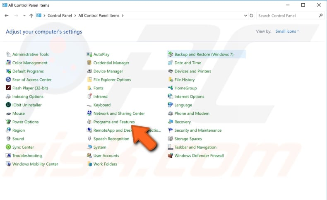Click the Backup and Restore icon
The height and width of the screenshot is (200, 327).
pos(171,54)
